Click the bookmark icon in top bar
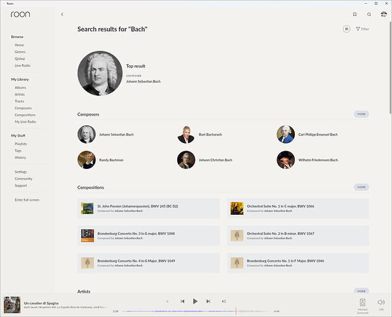This screenshot has width=392, height=317. coord(355,14)
